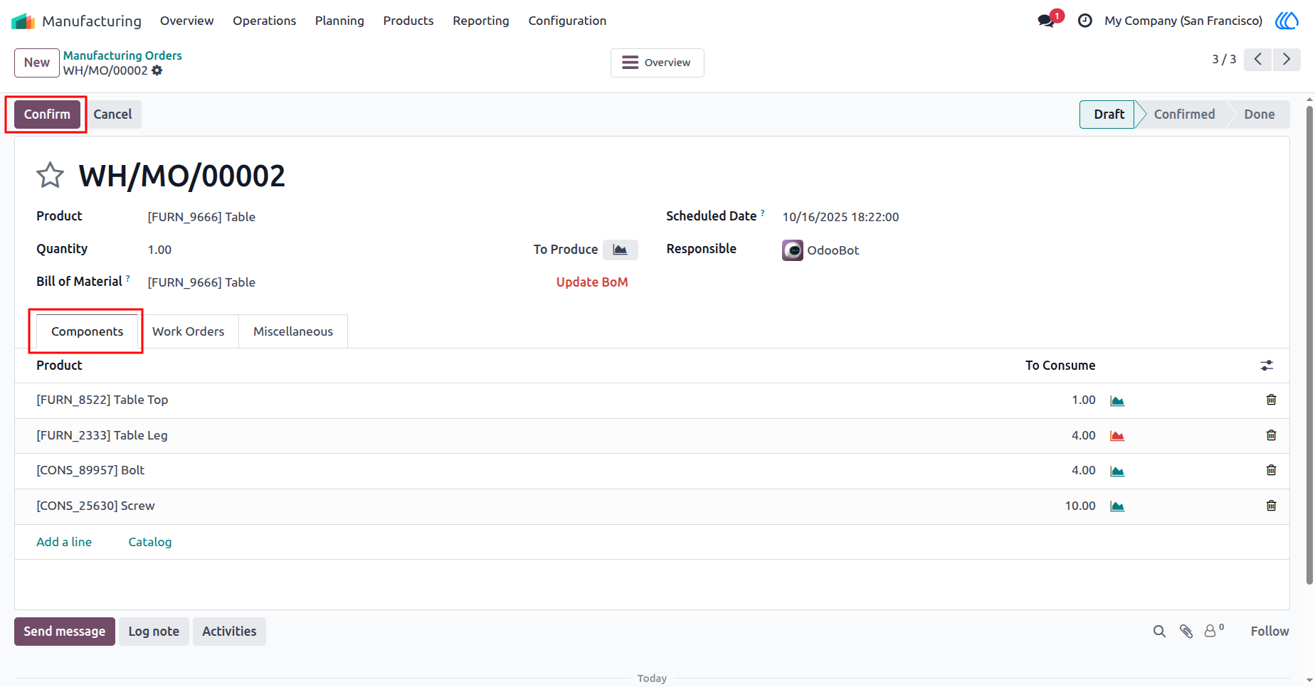Open column options adjust icon

coord(1267,366)
